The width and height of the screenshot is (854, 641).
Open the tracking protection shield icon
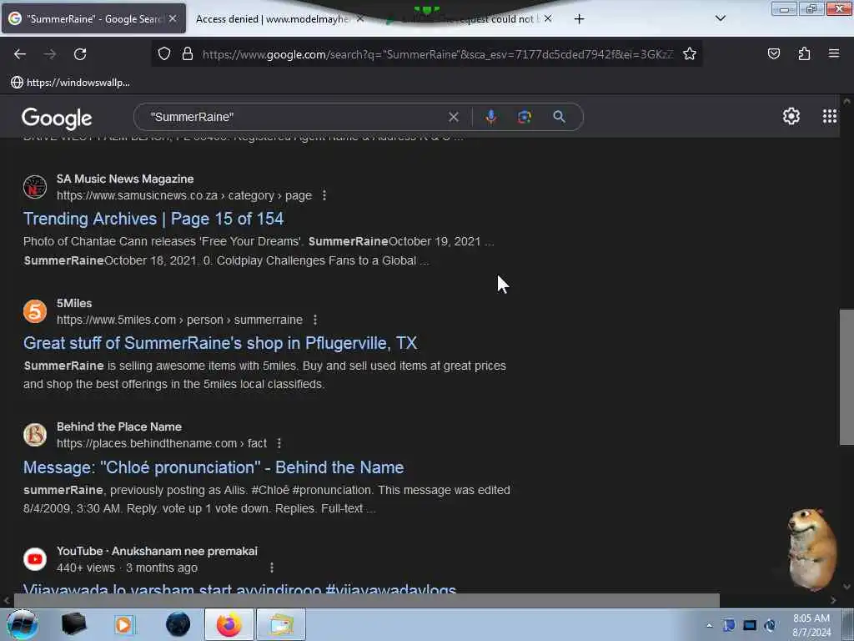click(164, 54)
